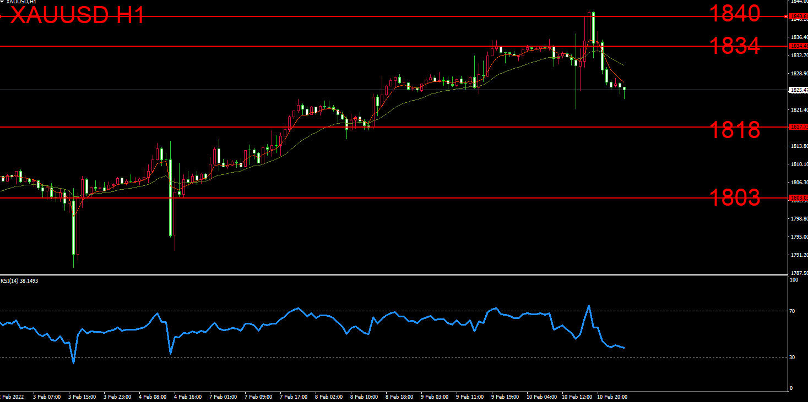The width and height of the screenshot is (808, 402).
Task: Click the red 1803 price tag on axis
Action: click(x=798, y=197)
